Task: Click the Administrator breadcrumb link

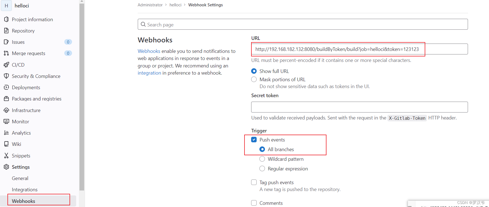Action: point(150,5)
